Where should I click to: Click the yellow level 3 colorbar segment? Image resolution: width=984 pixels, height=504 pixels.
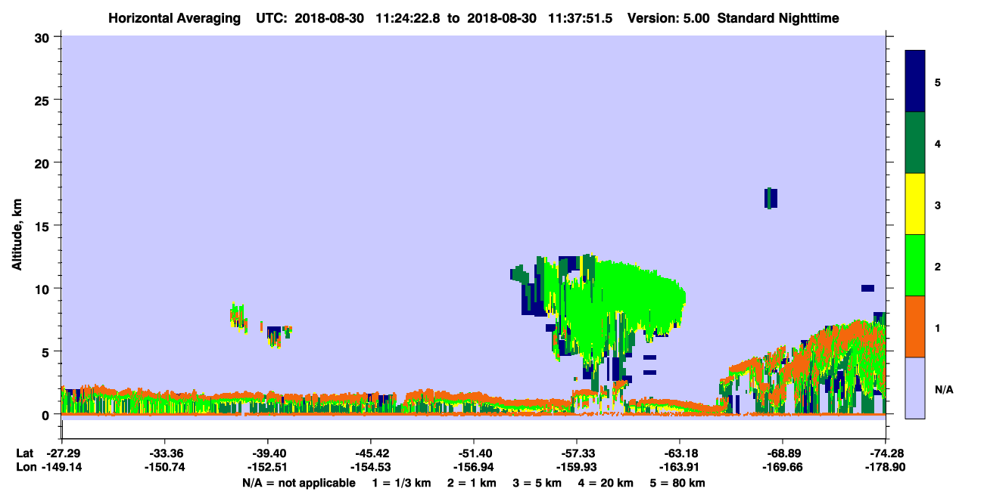(915, 204)
